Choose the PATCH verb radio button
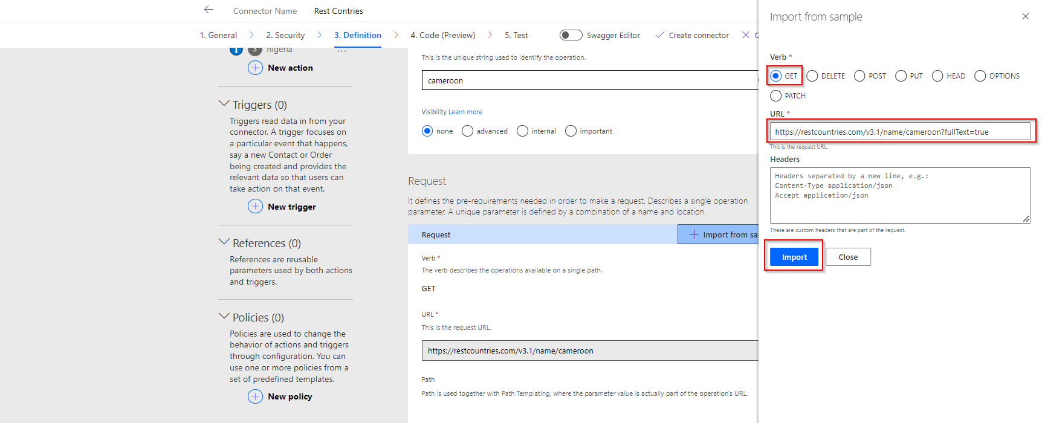The height and width of the screenshot is (423, 1042). click(776, 96)
